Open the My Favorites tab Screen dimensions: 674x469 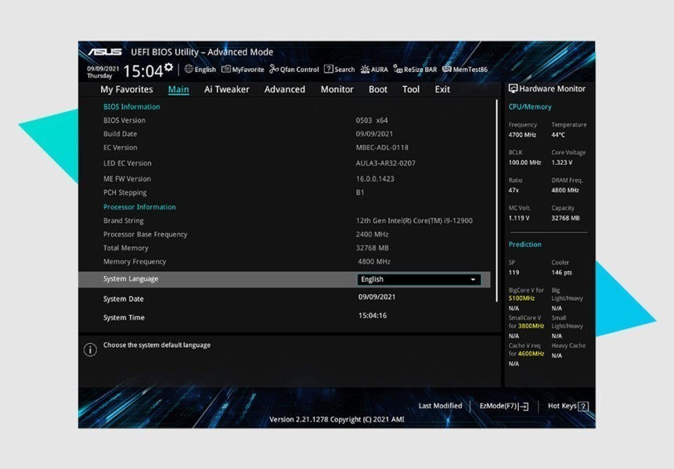pos(127,89)
